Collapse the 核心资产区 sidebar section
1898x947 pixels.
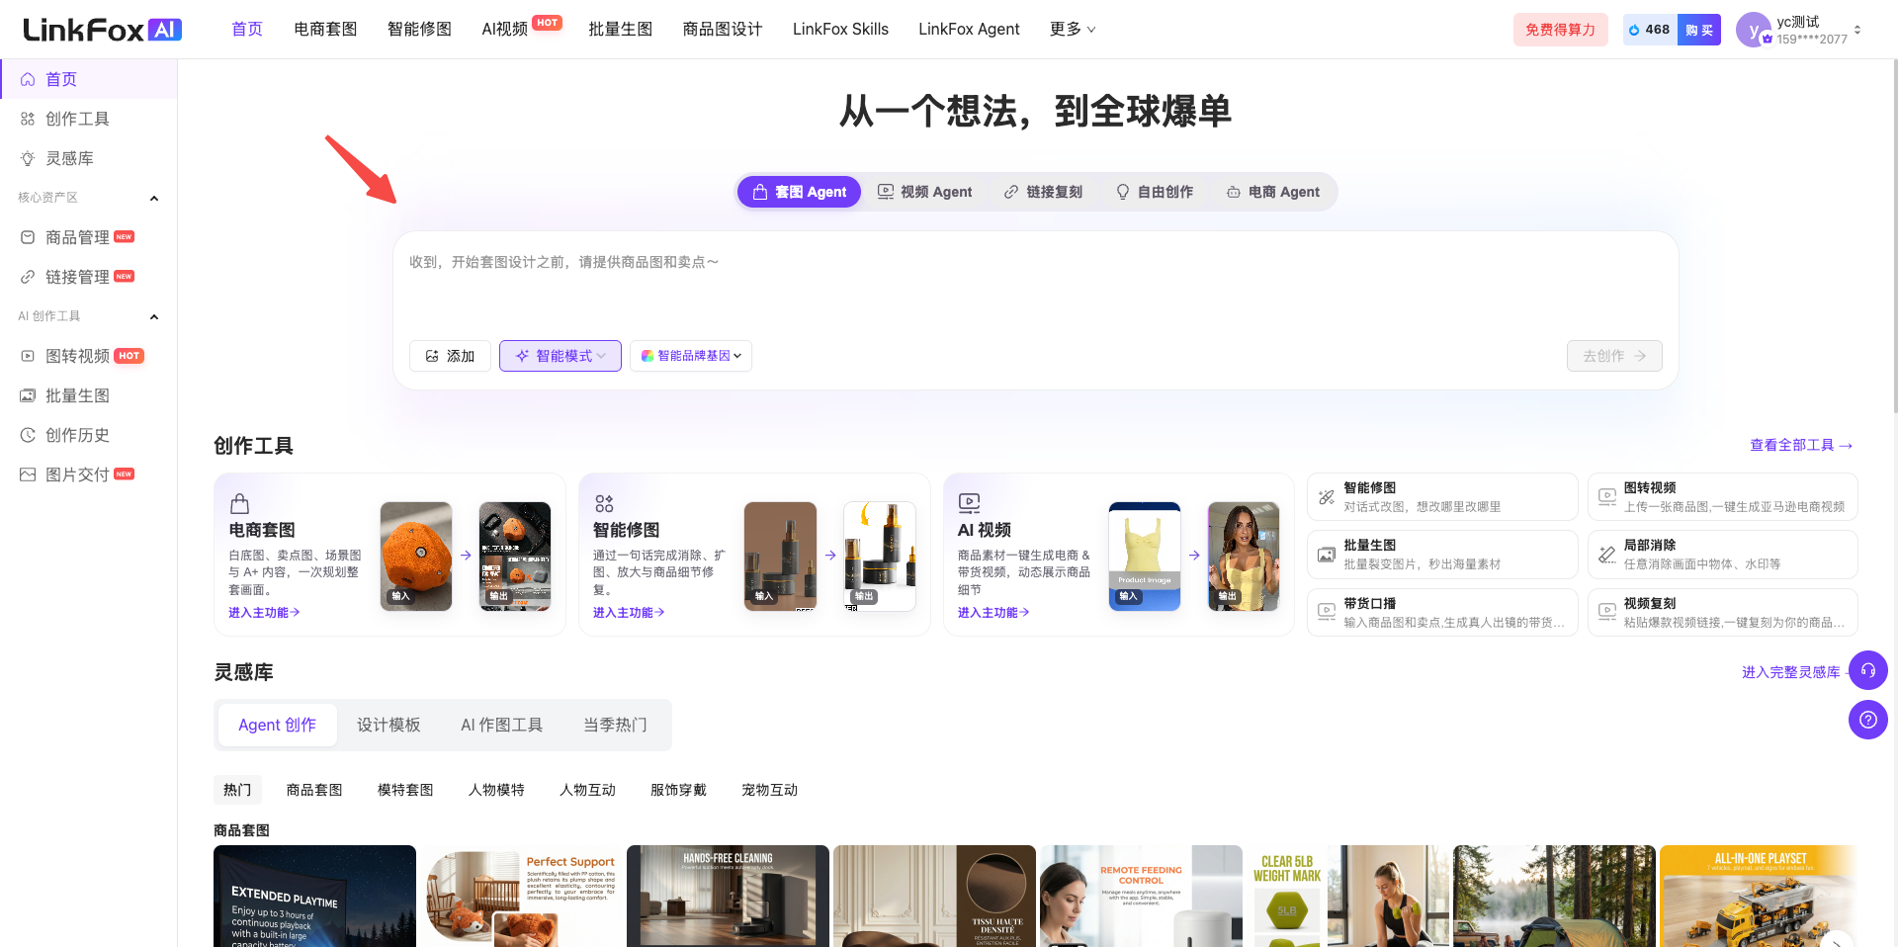click(x=154, y=198)
